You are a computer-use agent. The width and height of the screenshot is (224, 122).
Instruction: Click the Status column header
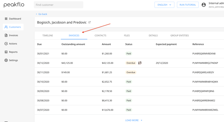129,44
